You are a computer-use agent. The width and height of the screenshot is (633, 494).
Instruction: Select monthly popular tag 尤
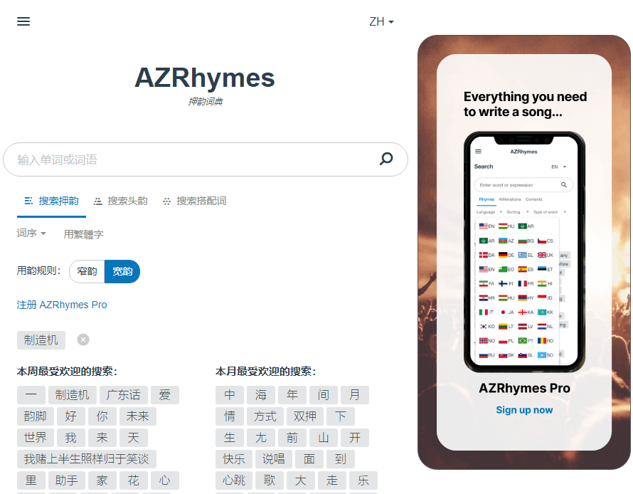coord(261,438)
